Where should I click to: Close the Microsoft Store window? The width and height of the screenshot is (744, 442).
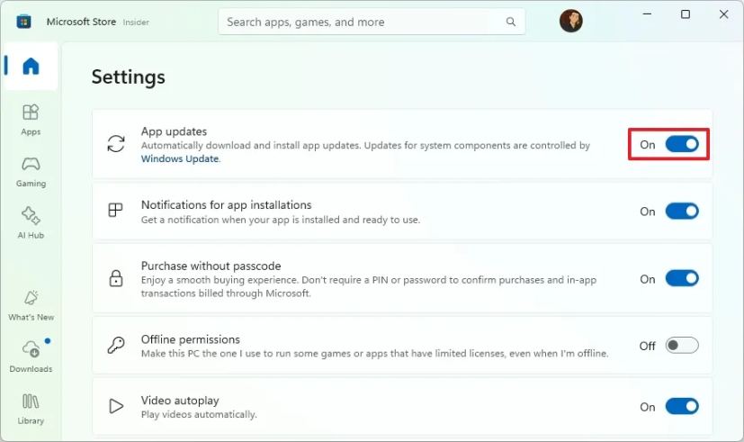pos(723,14)
